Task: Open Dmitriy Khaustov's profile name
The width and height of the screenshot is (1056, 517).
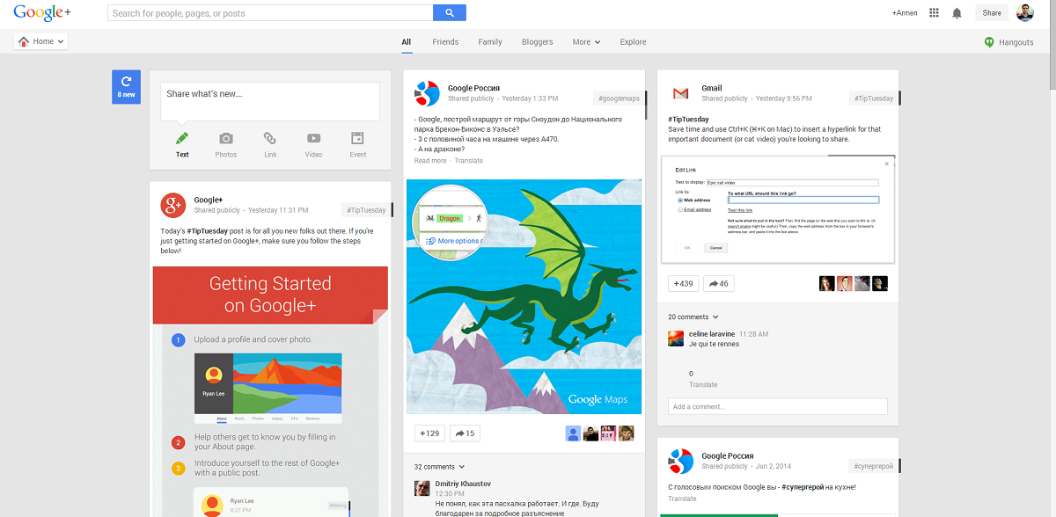Action: [x=463, y=484]
